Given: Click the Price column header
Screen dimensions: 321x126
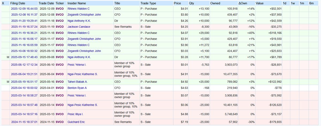Looking at the screenshot, I should click(177, 3).
